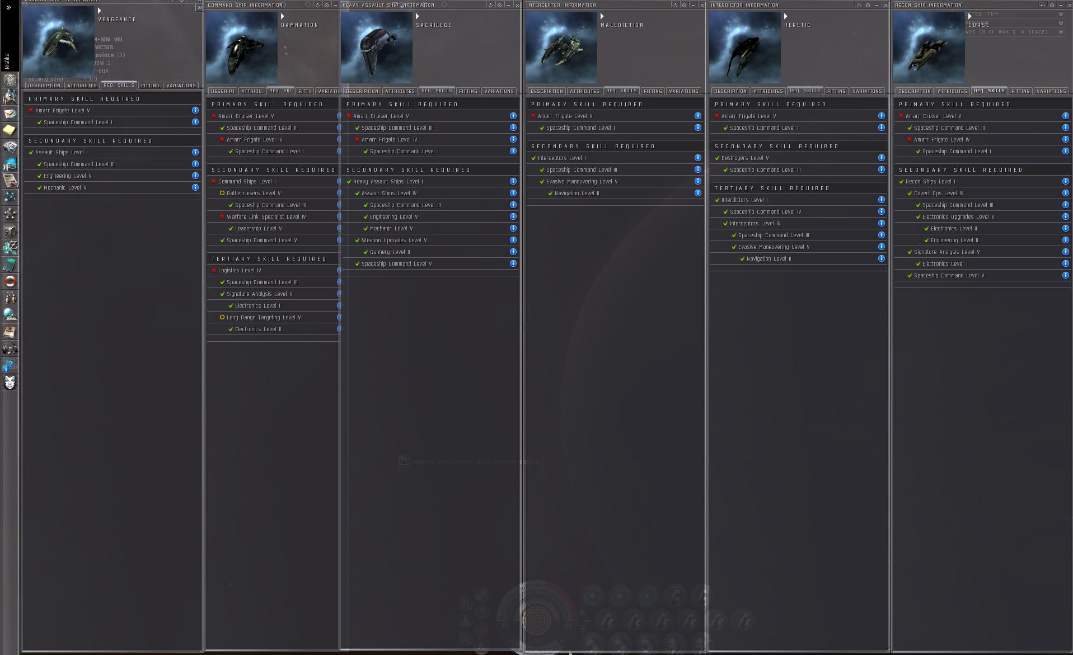Image resolution: width=1073 pixels, height=655 pixels.
Task: Open the arrow menu beside Vengeance
Action: coord(100,11)
